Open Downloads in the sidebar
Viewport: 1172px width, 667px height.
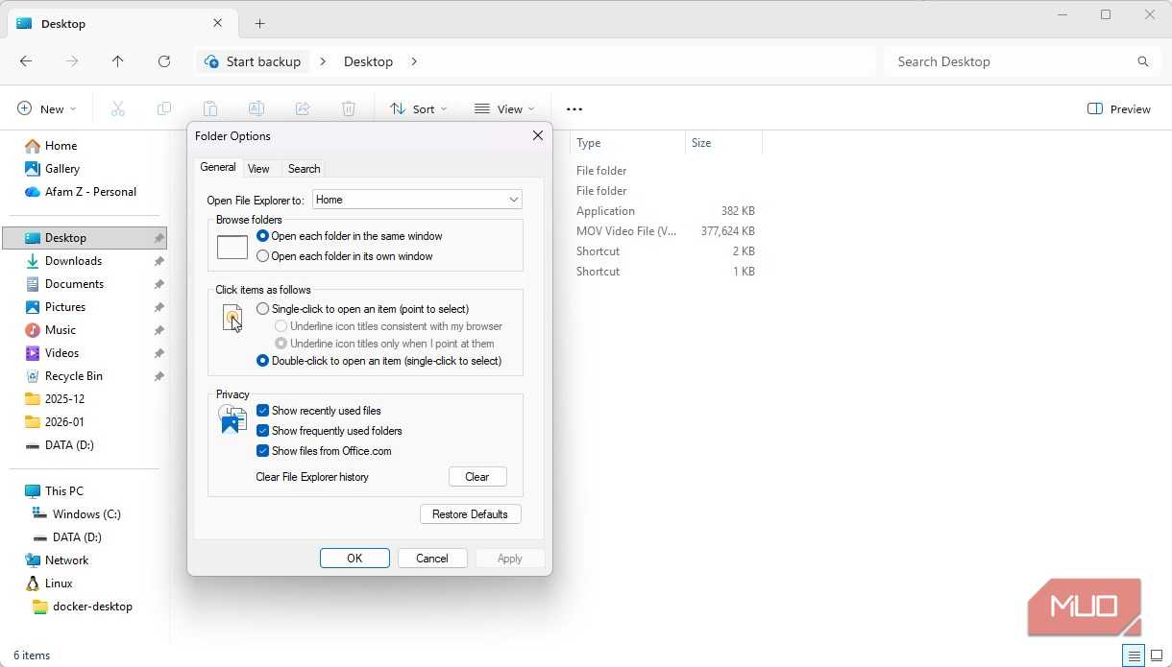click(73, 261)
